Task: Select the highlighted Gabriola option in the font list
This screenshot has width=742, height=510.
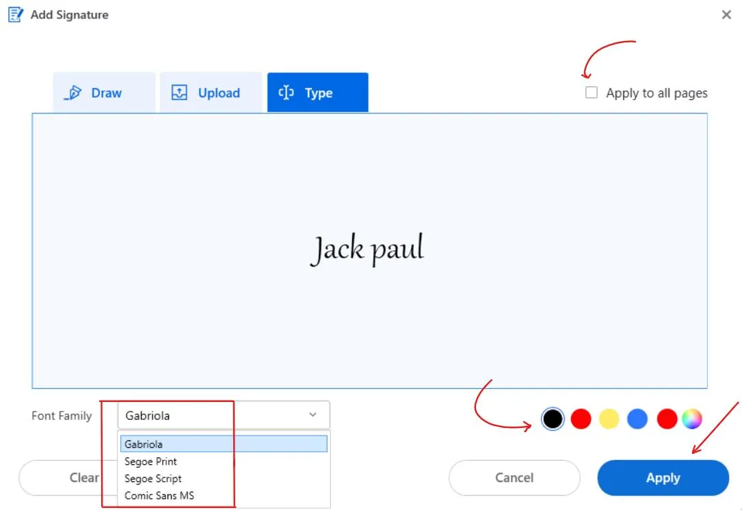Action: [224, 444]
